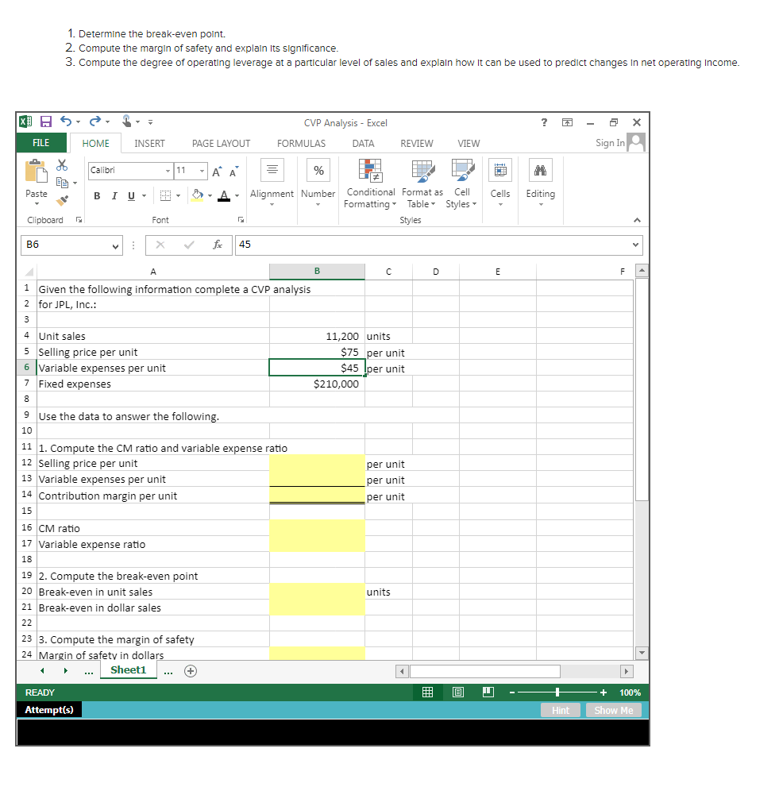Image resolution: width=779 pixels, height=787 pixels.
Task: Toggle bold formatting
Action: (96, 195)
